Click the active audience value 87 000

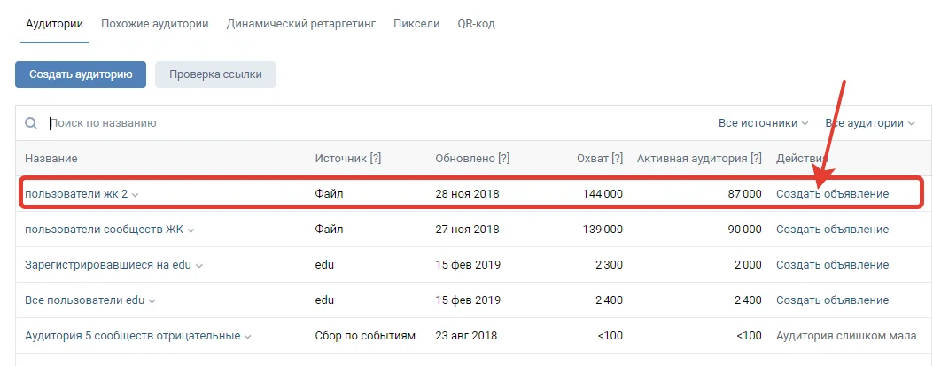click(x=744, y=194)
